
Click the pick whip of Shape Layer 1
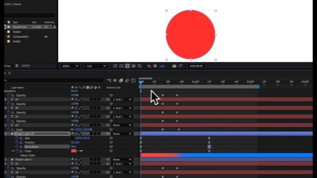click(x=108, y=159)
